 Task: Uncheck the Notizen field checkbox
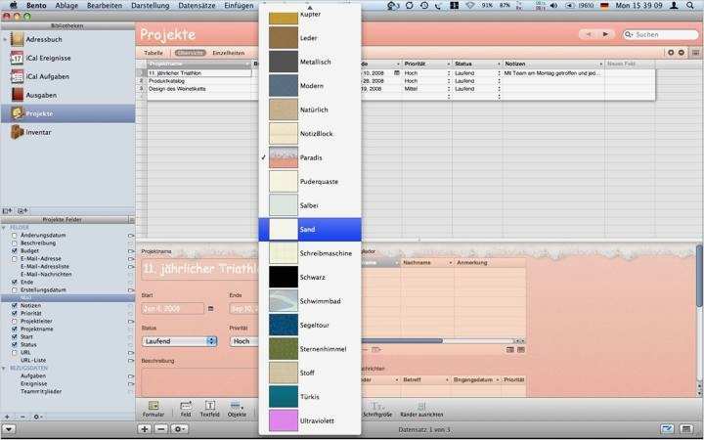coord(15,305)
